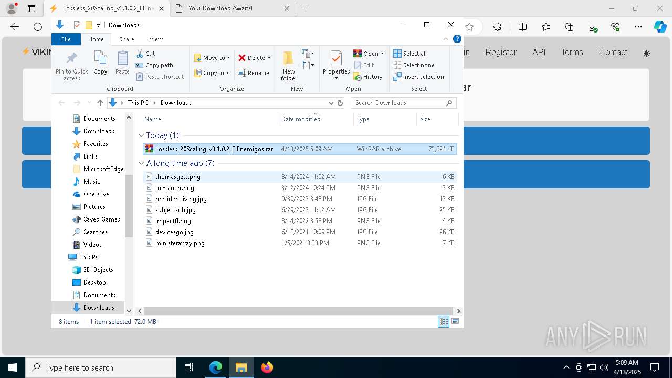672x378 pixels.
Task: Click the Copy ribbon icon
Action: click(100, 63)
